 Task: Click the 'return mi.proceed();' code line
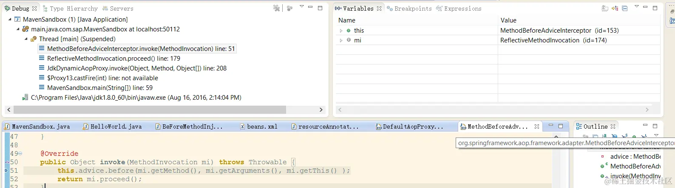pyautogui.click(x=99, y=179)
